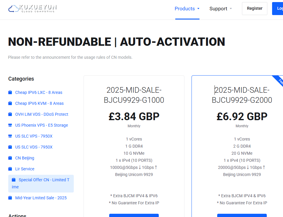Click the Cheap IPV6 LXC category icon
Image resolution: width=283 pixels, height=217 pixels.
pyautogui.click(x=10, y=92)
